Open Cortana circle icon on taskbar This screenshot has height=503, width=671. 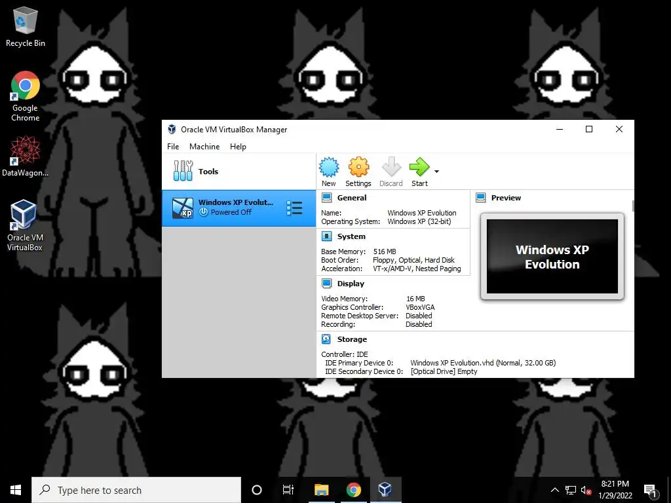click(x=257, y=490)
